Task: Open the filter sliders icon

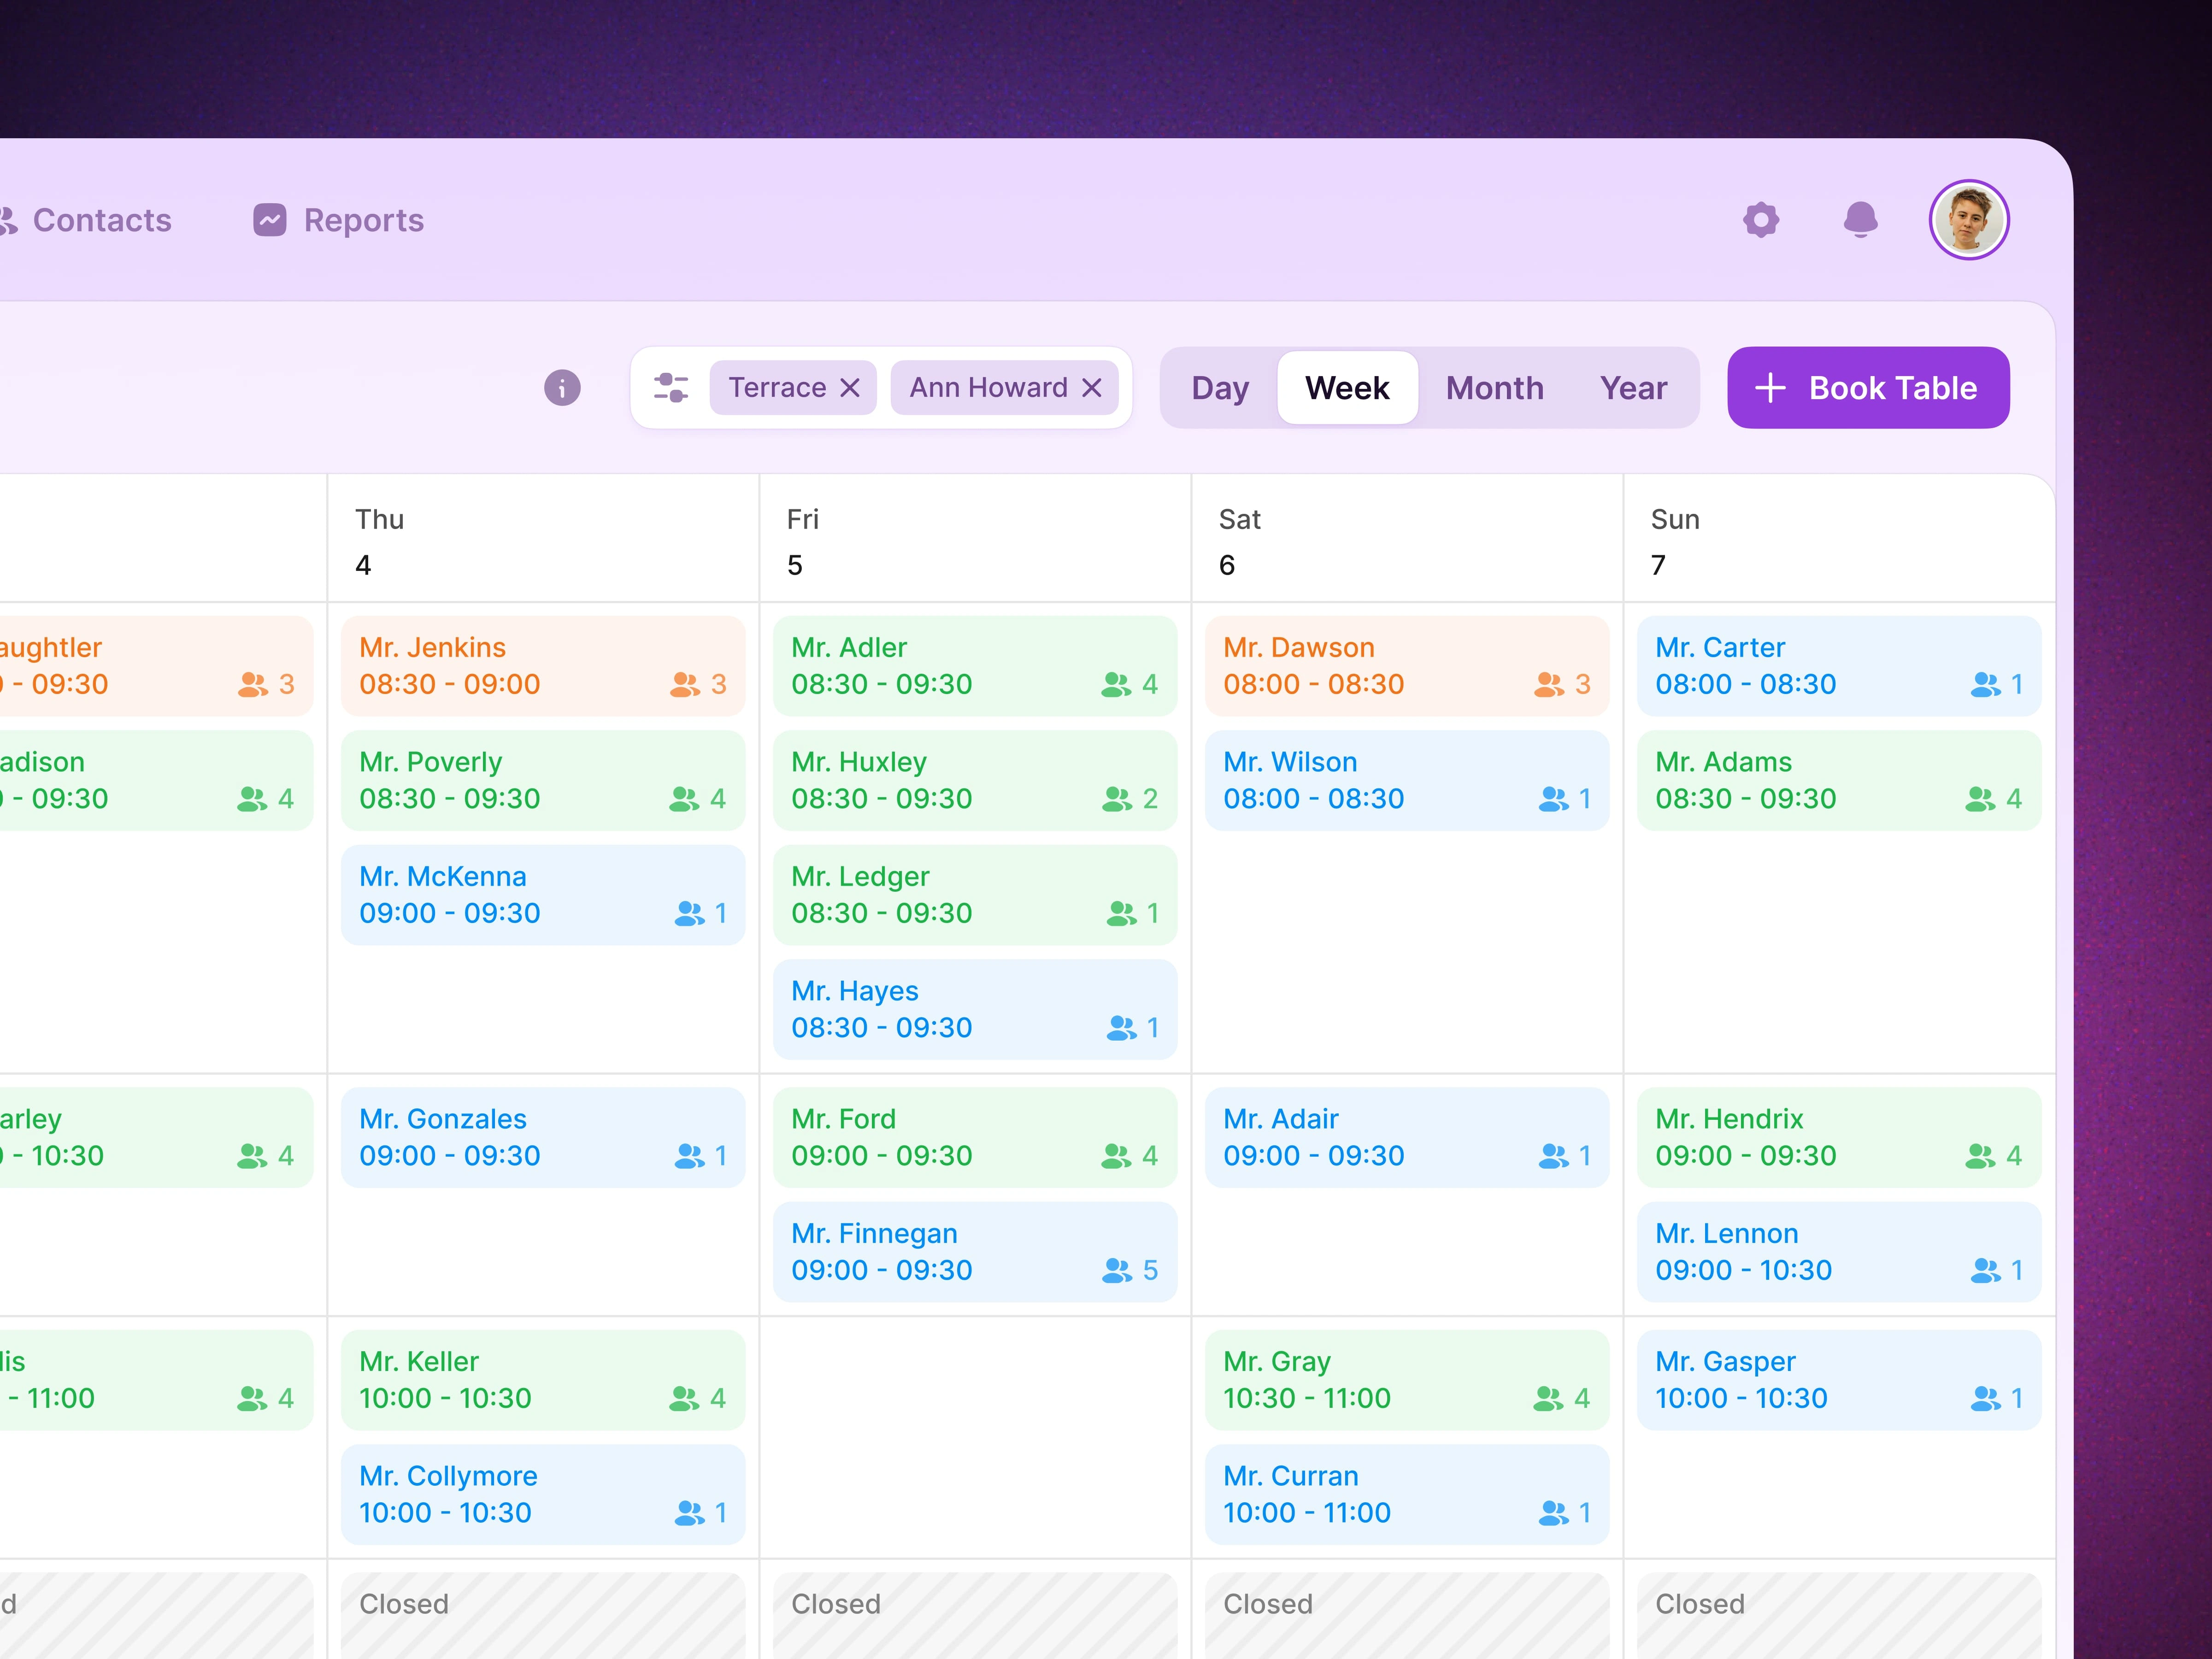Action: (671, 388)
